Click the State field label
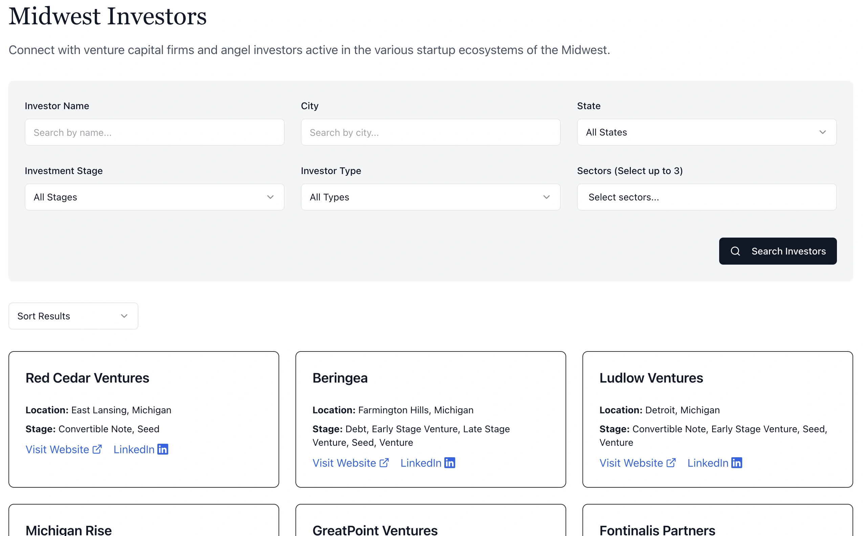 pyautogui.click(x=589, y=106)
